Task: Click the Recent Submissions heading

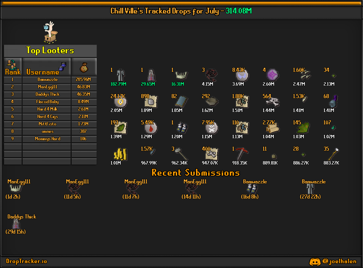Action: (x=196, y=173)
